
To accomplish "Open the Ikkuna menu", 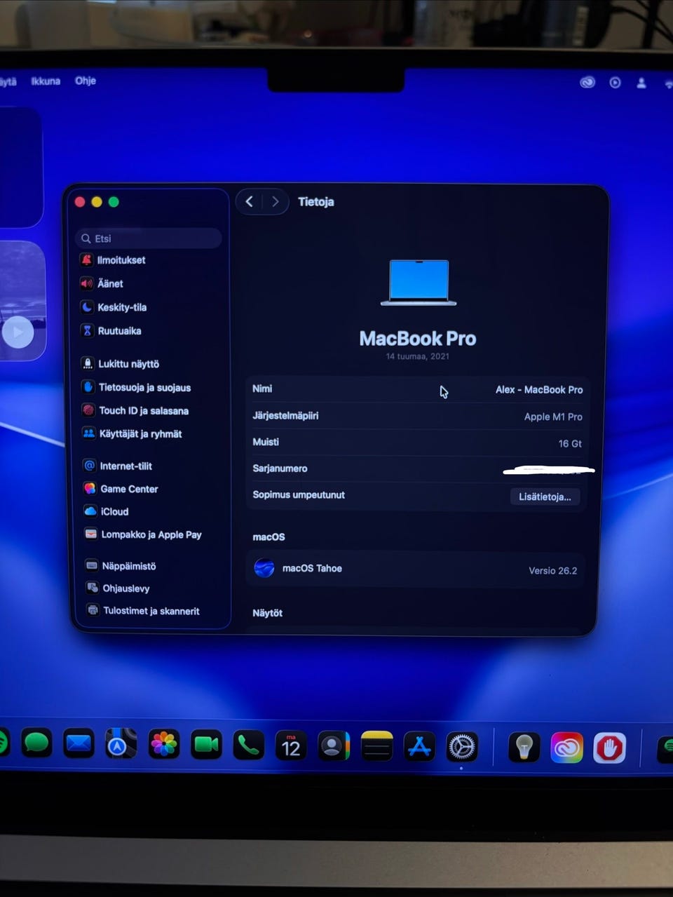I will [x=46, y=81].
